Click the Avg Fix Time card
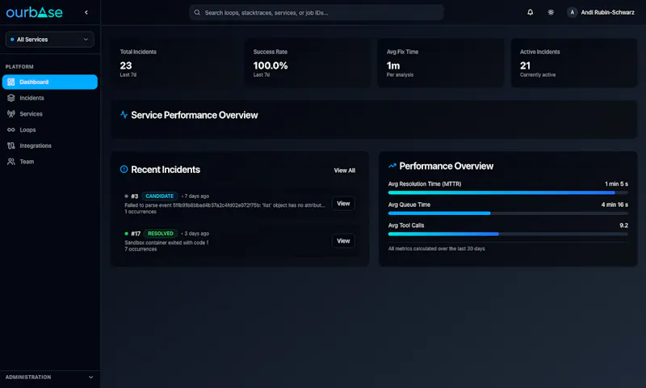This screenshot has width=646, height=388. [440, 63]
